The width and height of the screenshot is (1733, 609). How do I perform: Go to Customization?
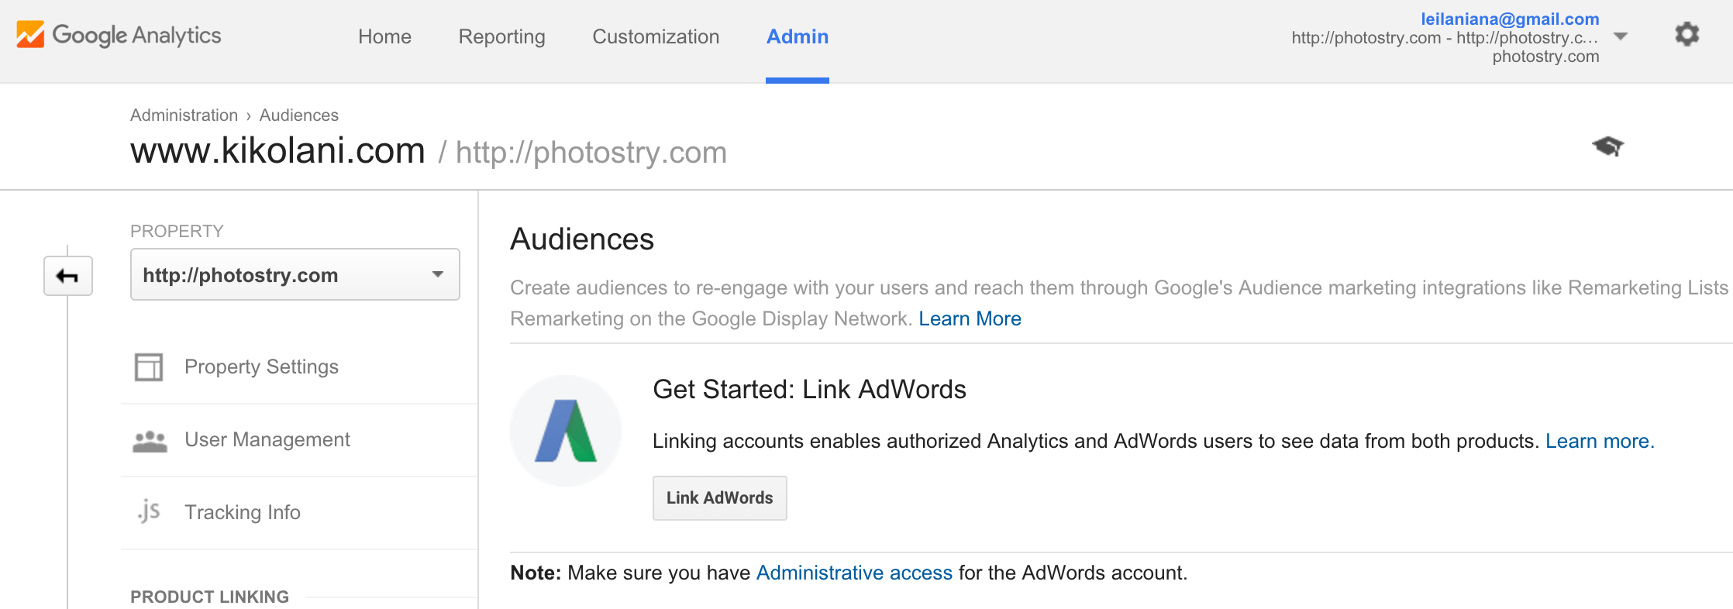656,36
